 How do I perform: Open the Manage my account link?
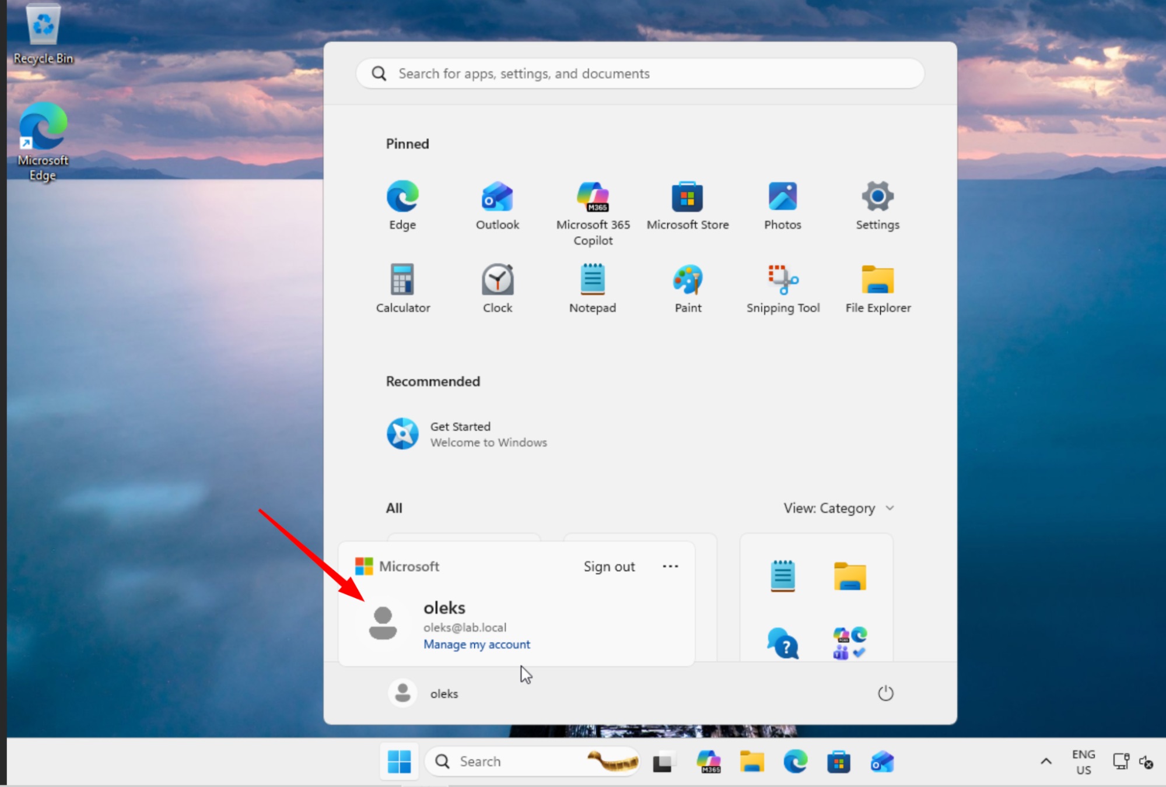pos(477,644)
